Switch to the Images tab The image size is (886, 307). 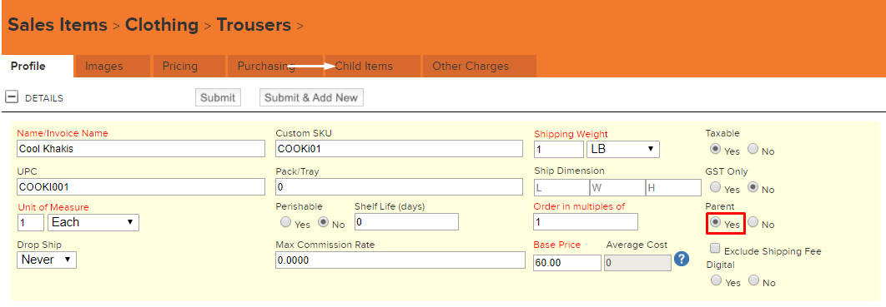(x=112, y=66)
